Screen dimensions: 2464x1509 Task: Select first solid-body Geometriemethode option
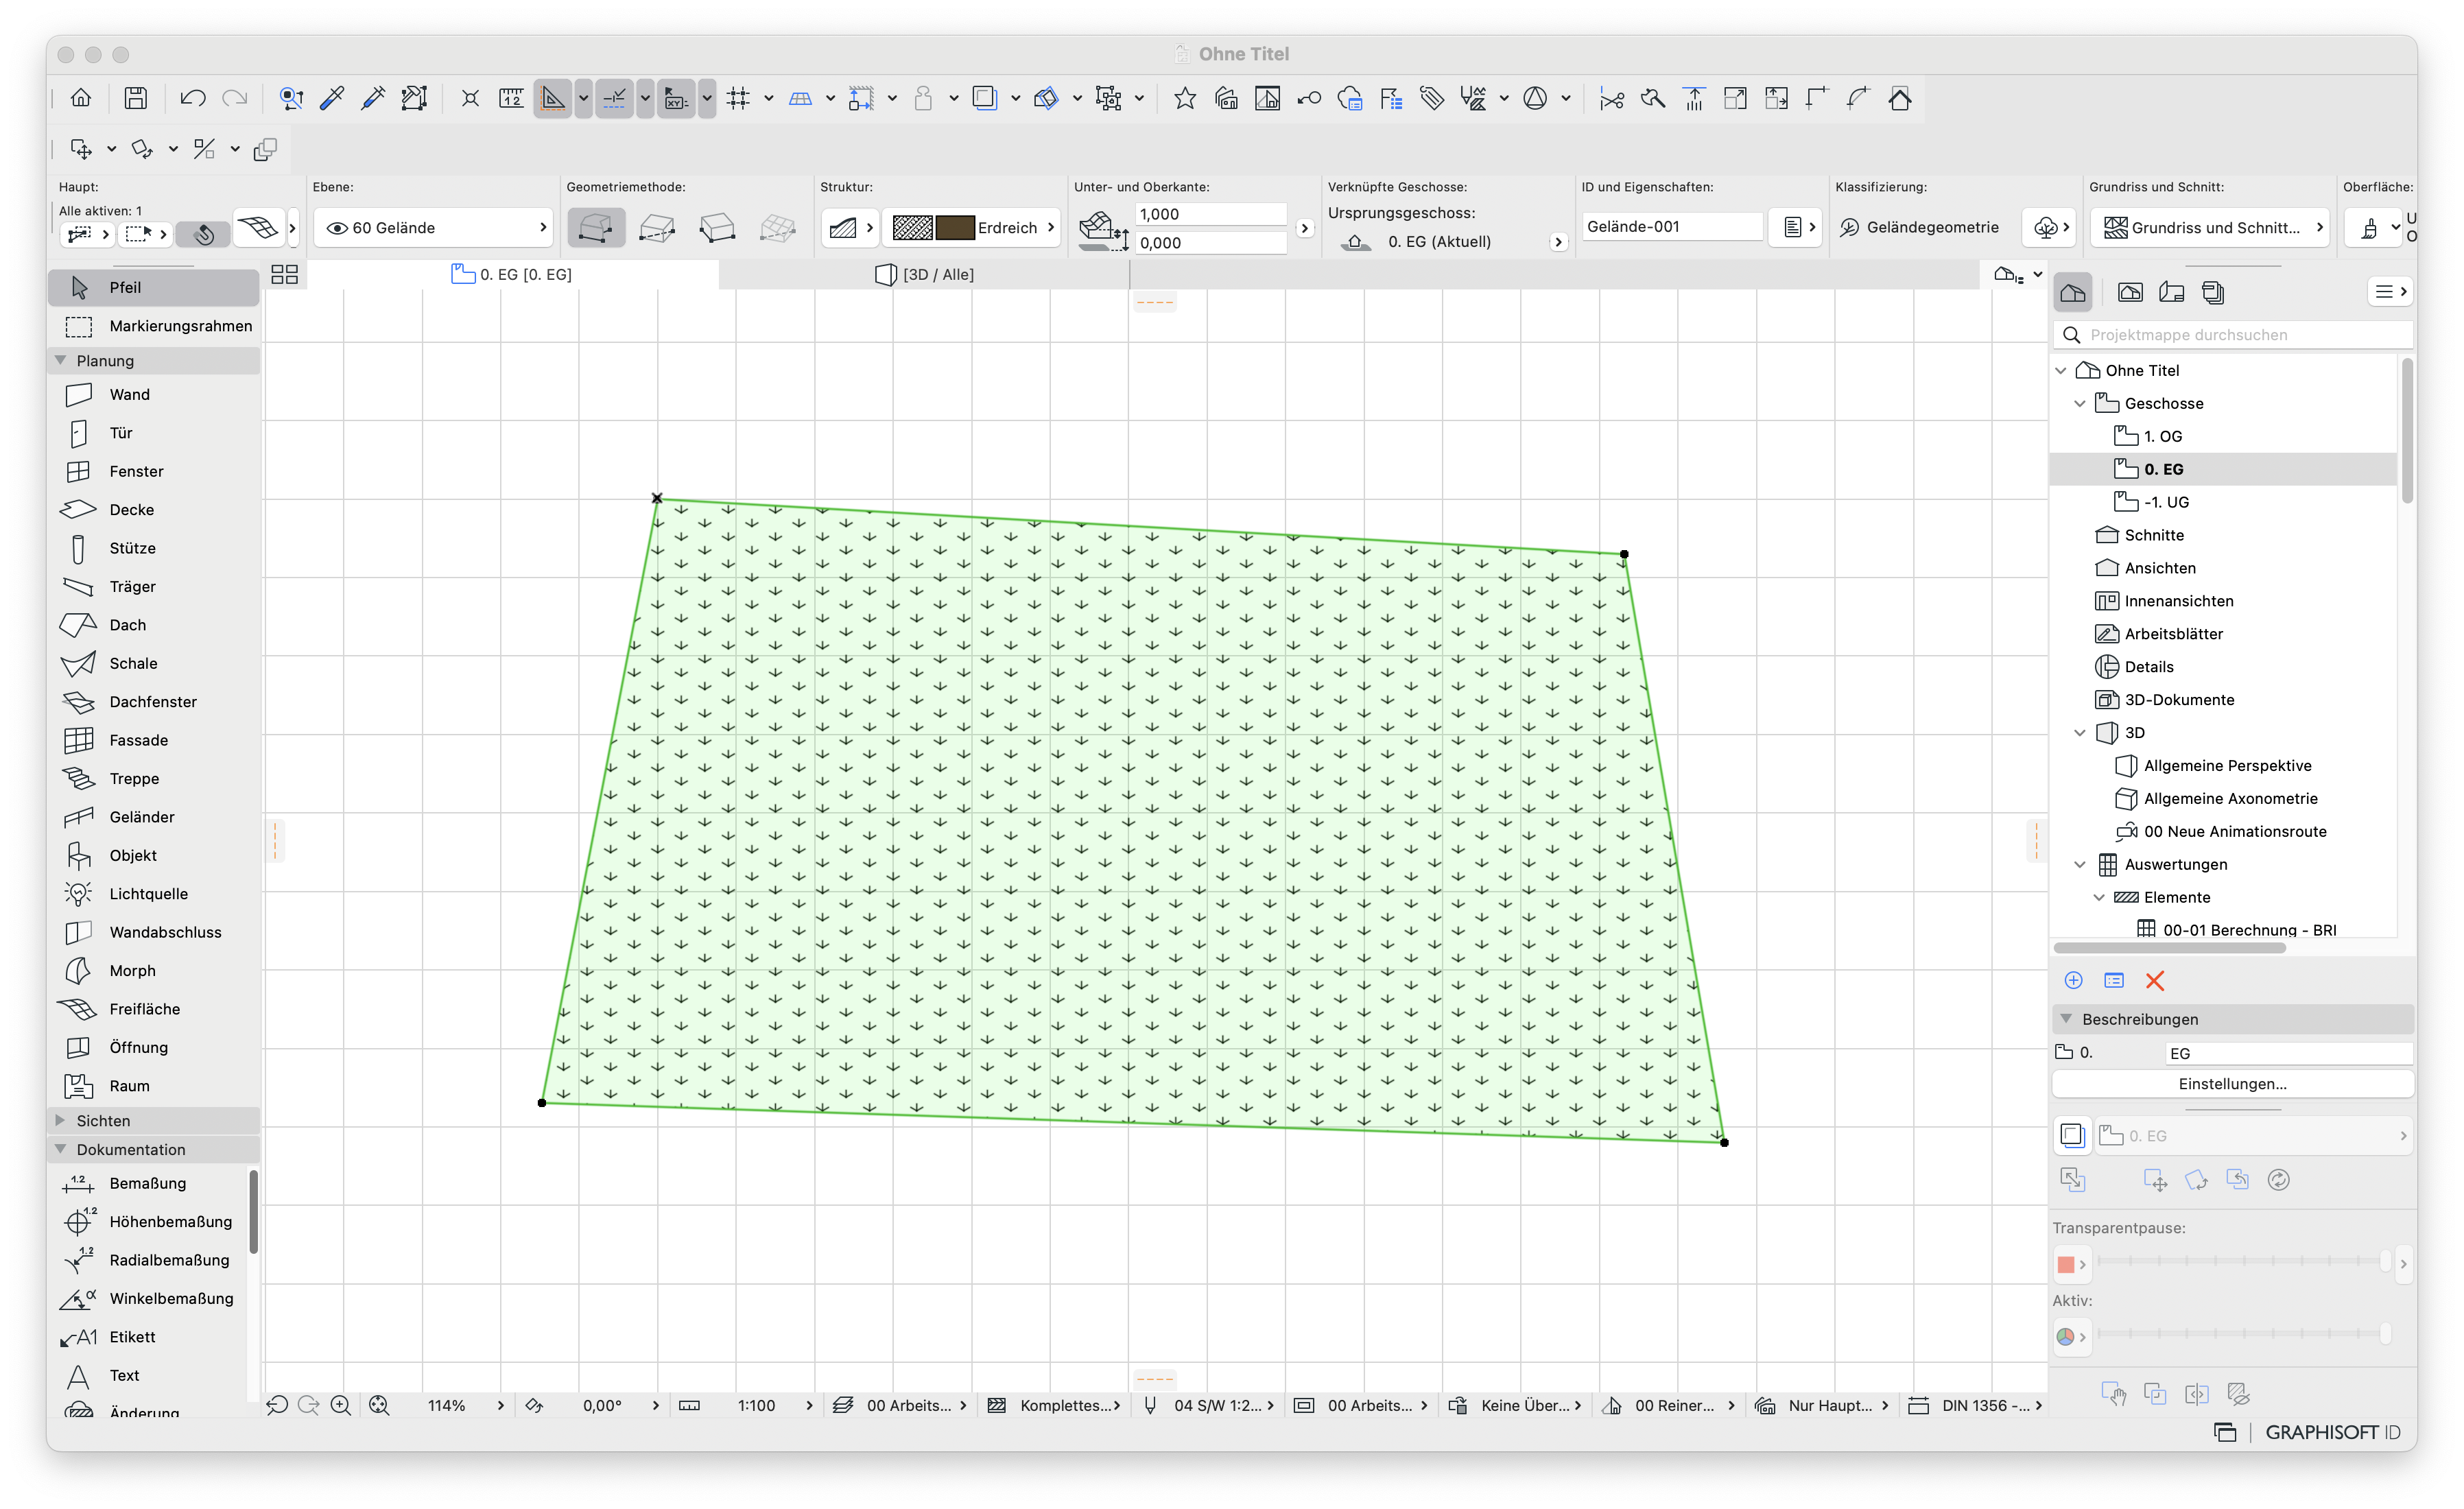[x=596, y=228]
